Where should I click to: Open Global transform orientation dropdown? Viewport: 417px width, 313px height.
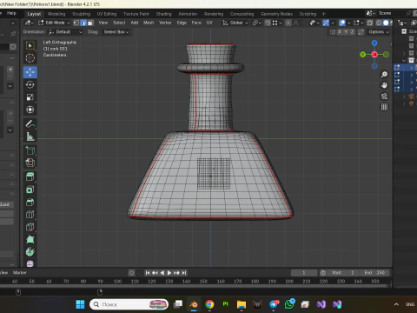pos(235,23)
